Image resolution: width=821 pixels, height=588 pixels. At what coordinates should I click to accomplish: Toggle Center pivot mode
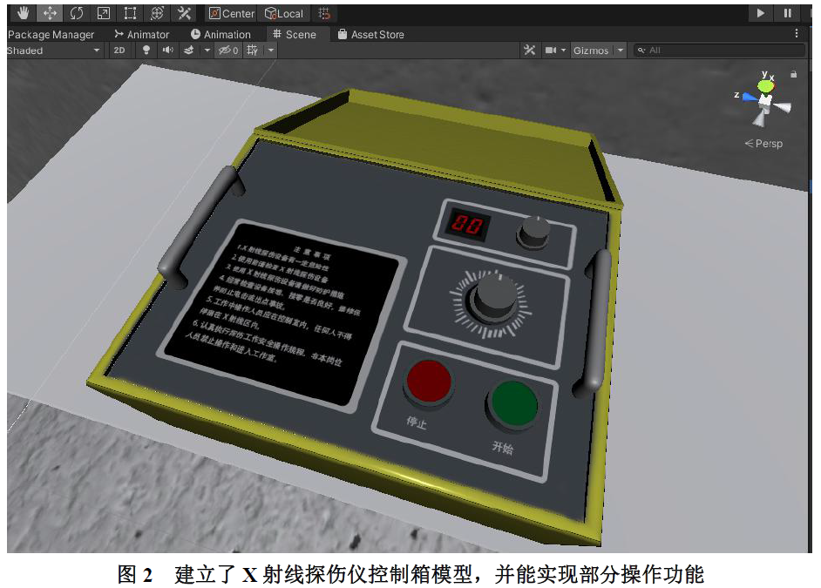tap(231, 13)
